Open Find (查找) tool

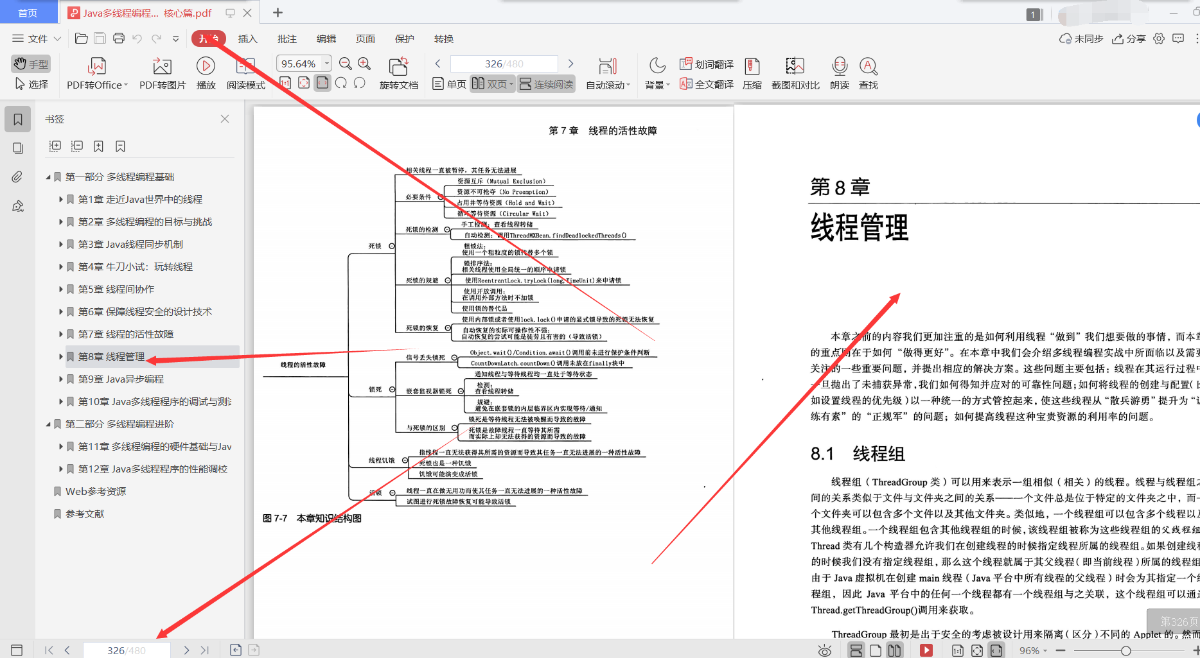point(869,74)
